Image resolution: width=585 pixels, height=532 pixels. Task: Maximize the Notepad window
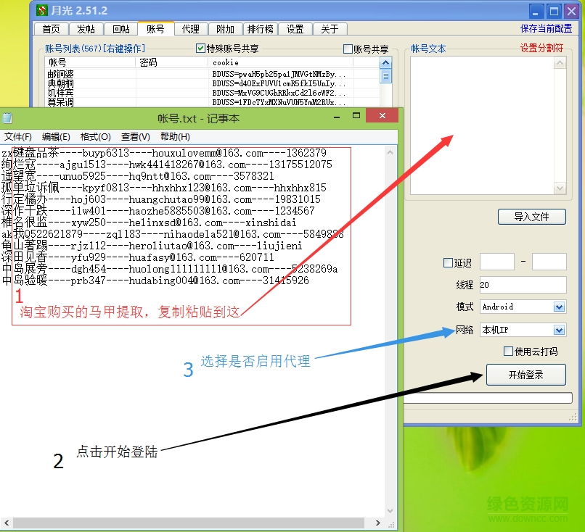356,116
